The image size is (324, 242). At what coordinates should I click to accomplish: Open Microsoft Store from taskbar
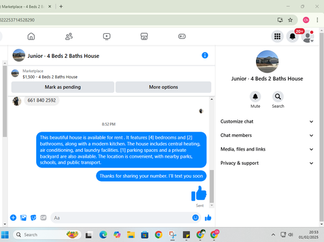tap(145, 235)
